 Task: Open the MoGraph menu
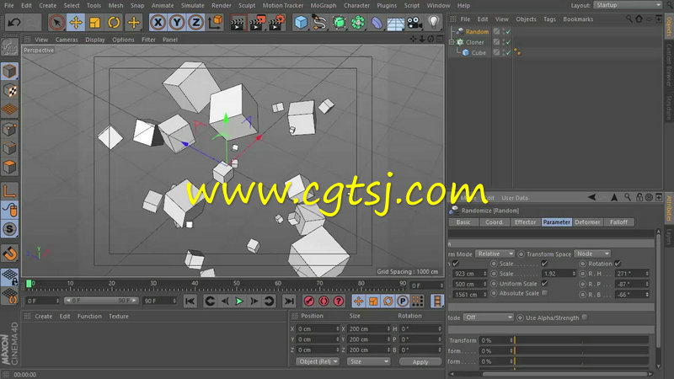[x=324, y=6]
